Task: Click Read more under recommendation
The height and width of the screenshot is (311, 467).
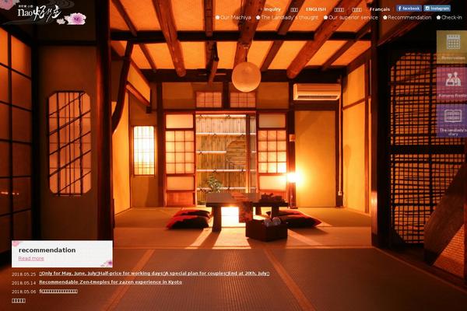Action: point(31,258)
